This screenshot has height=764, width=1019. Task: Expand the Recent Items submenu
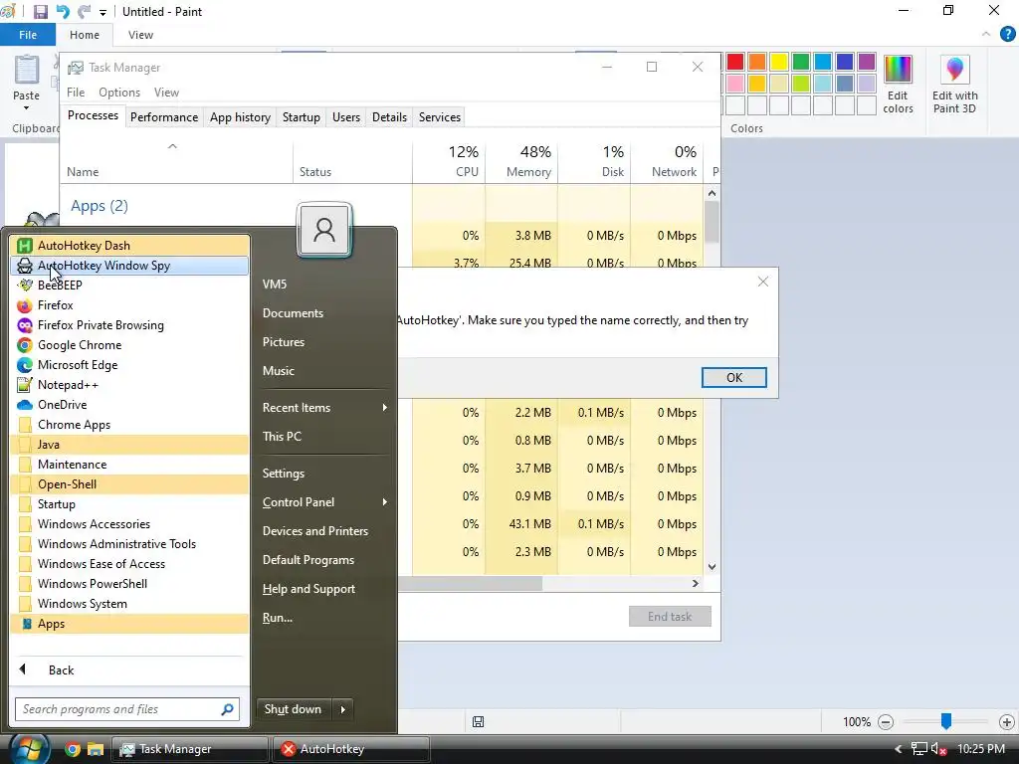[x=323, y=407]
